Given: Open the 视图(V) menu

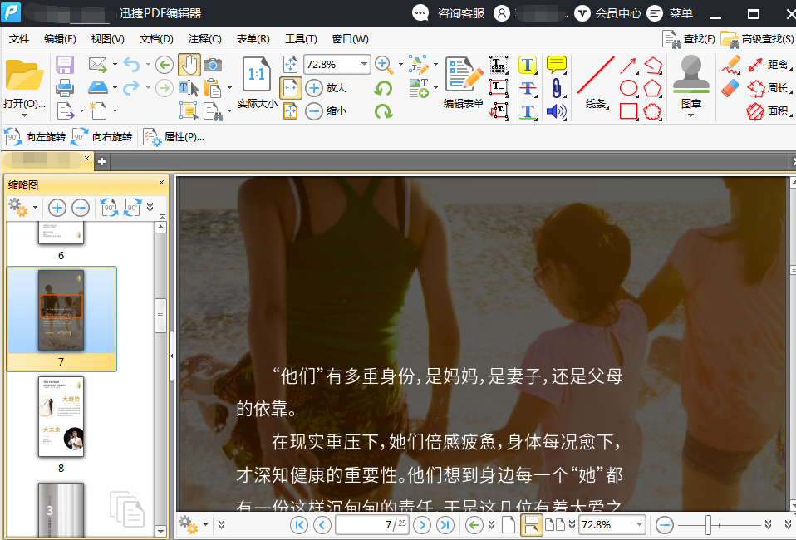Looking at the screenshot, I should coord(108,39).
